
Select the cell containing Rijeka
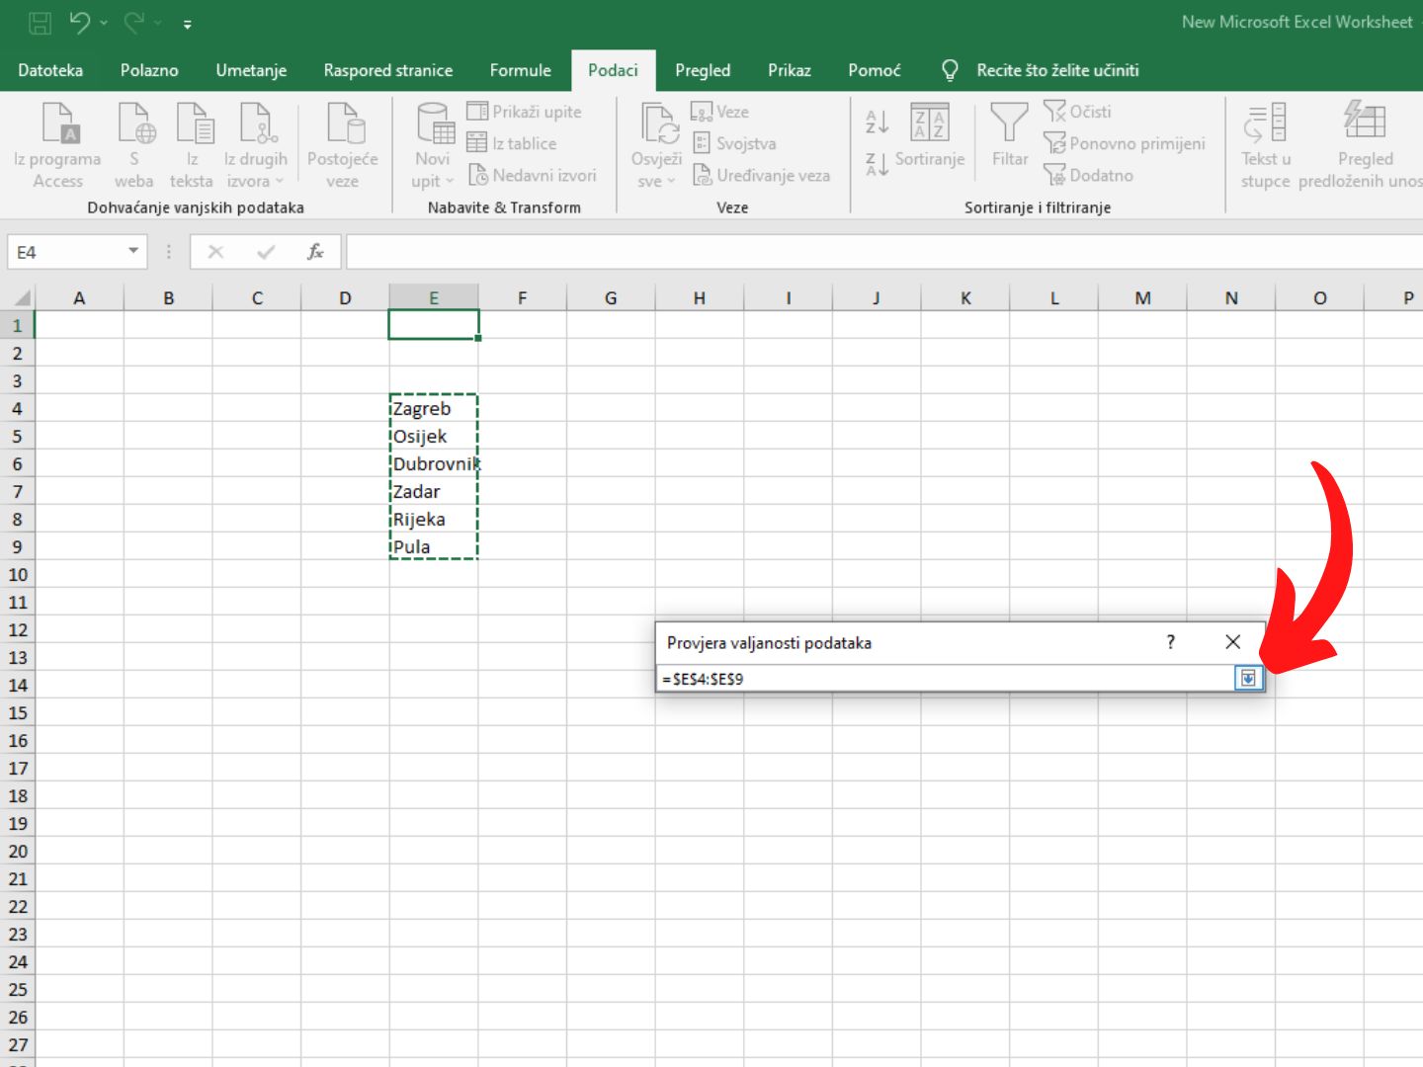[x=434, y=519]
